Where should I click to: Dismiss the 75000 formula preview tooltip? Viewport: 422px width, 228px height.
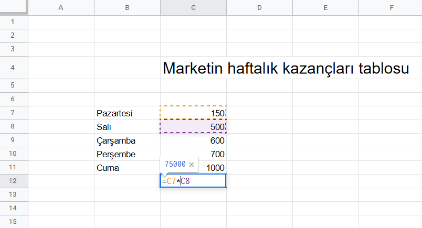tap(192, 164)
